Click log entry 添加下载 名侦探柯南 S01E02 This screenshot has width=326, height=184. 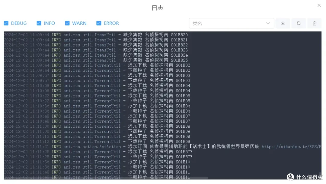pyautogui.click(x=97, y=65)
